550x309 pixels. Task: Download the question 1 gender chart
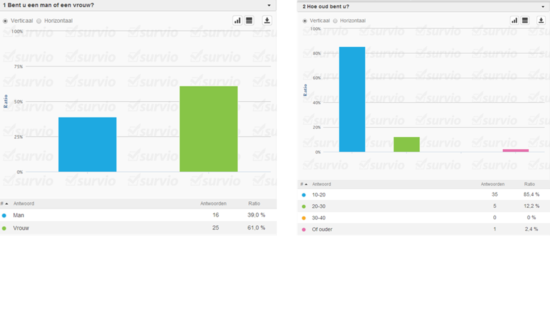pyautogui.click(x=267, y=21)
